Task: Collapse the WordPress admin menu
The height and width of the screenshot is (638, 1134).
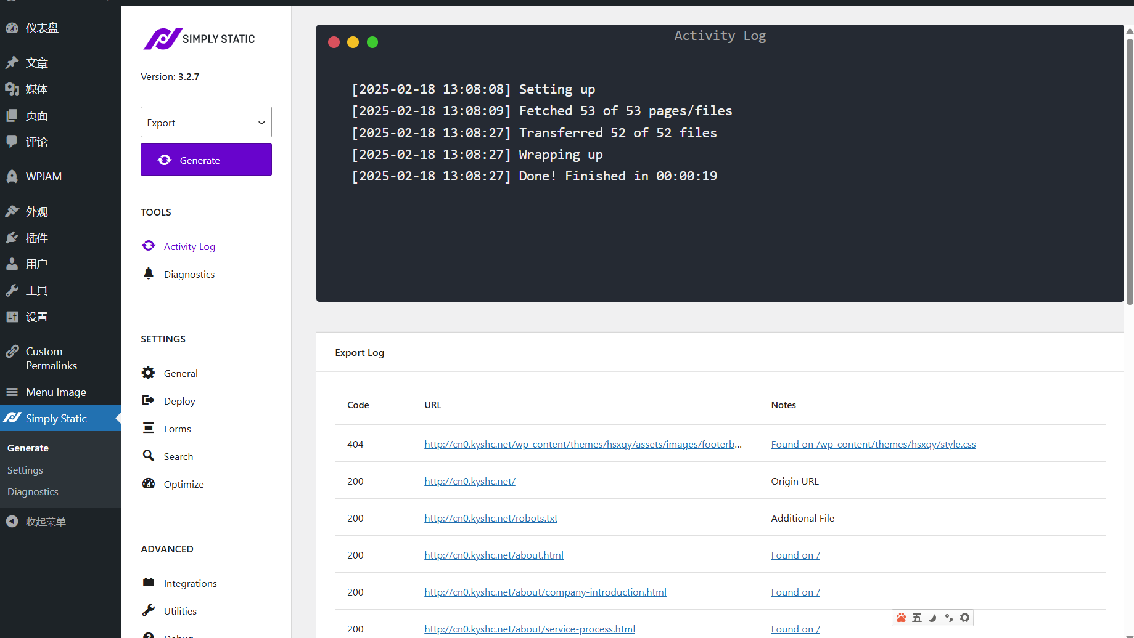Action: [37, 522]
